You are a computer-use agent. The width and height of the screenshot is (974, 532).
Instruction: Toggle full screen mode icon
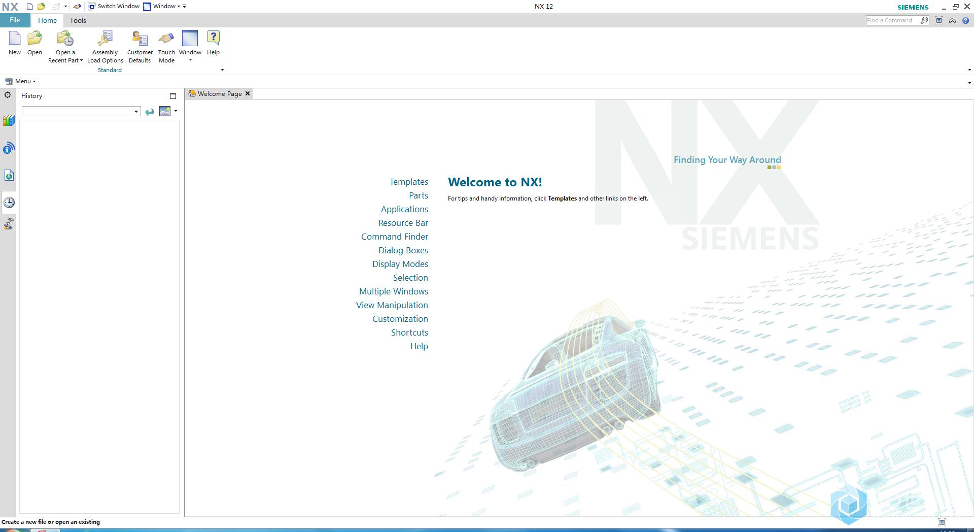(939, 20)
